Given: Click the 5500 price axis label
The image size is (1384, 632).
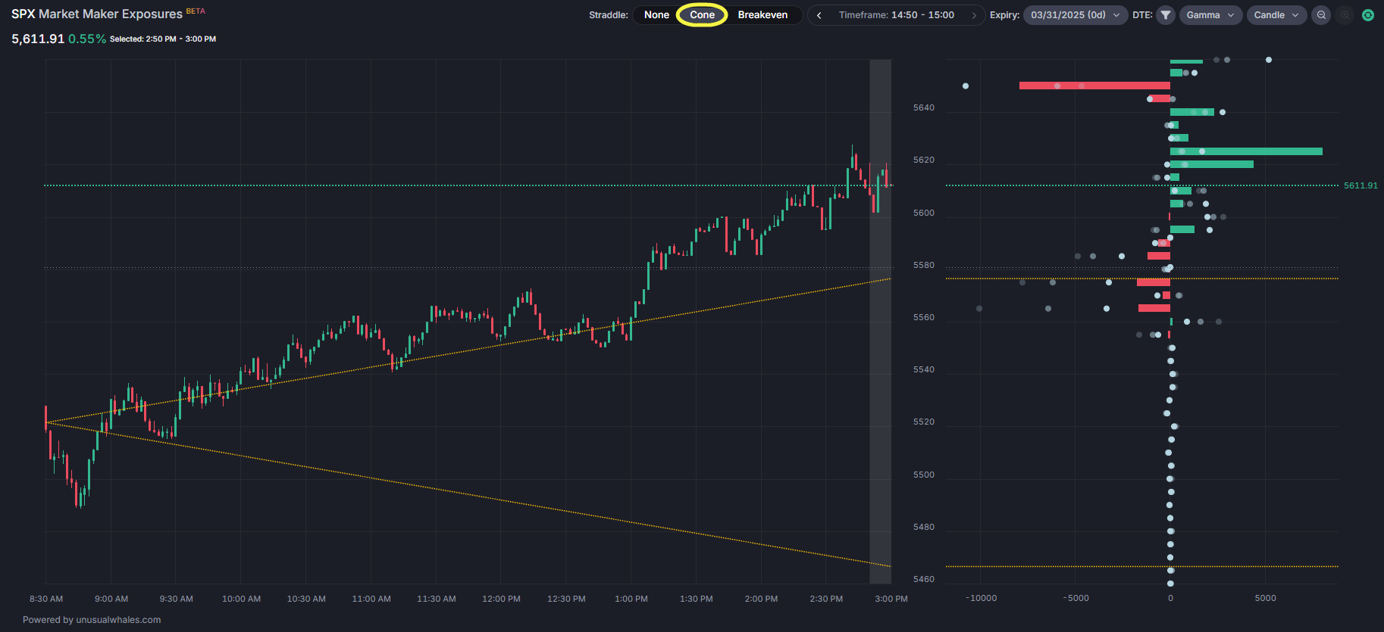Looking at the screenshot, I should click(924, 475).
